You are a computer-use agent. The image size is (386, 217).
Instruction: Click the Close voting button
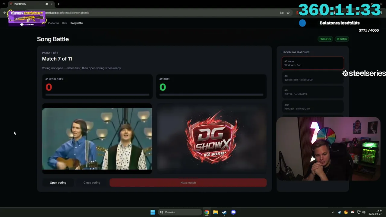(92, 183)
